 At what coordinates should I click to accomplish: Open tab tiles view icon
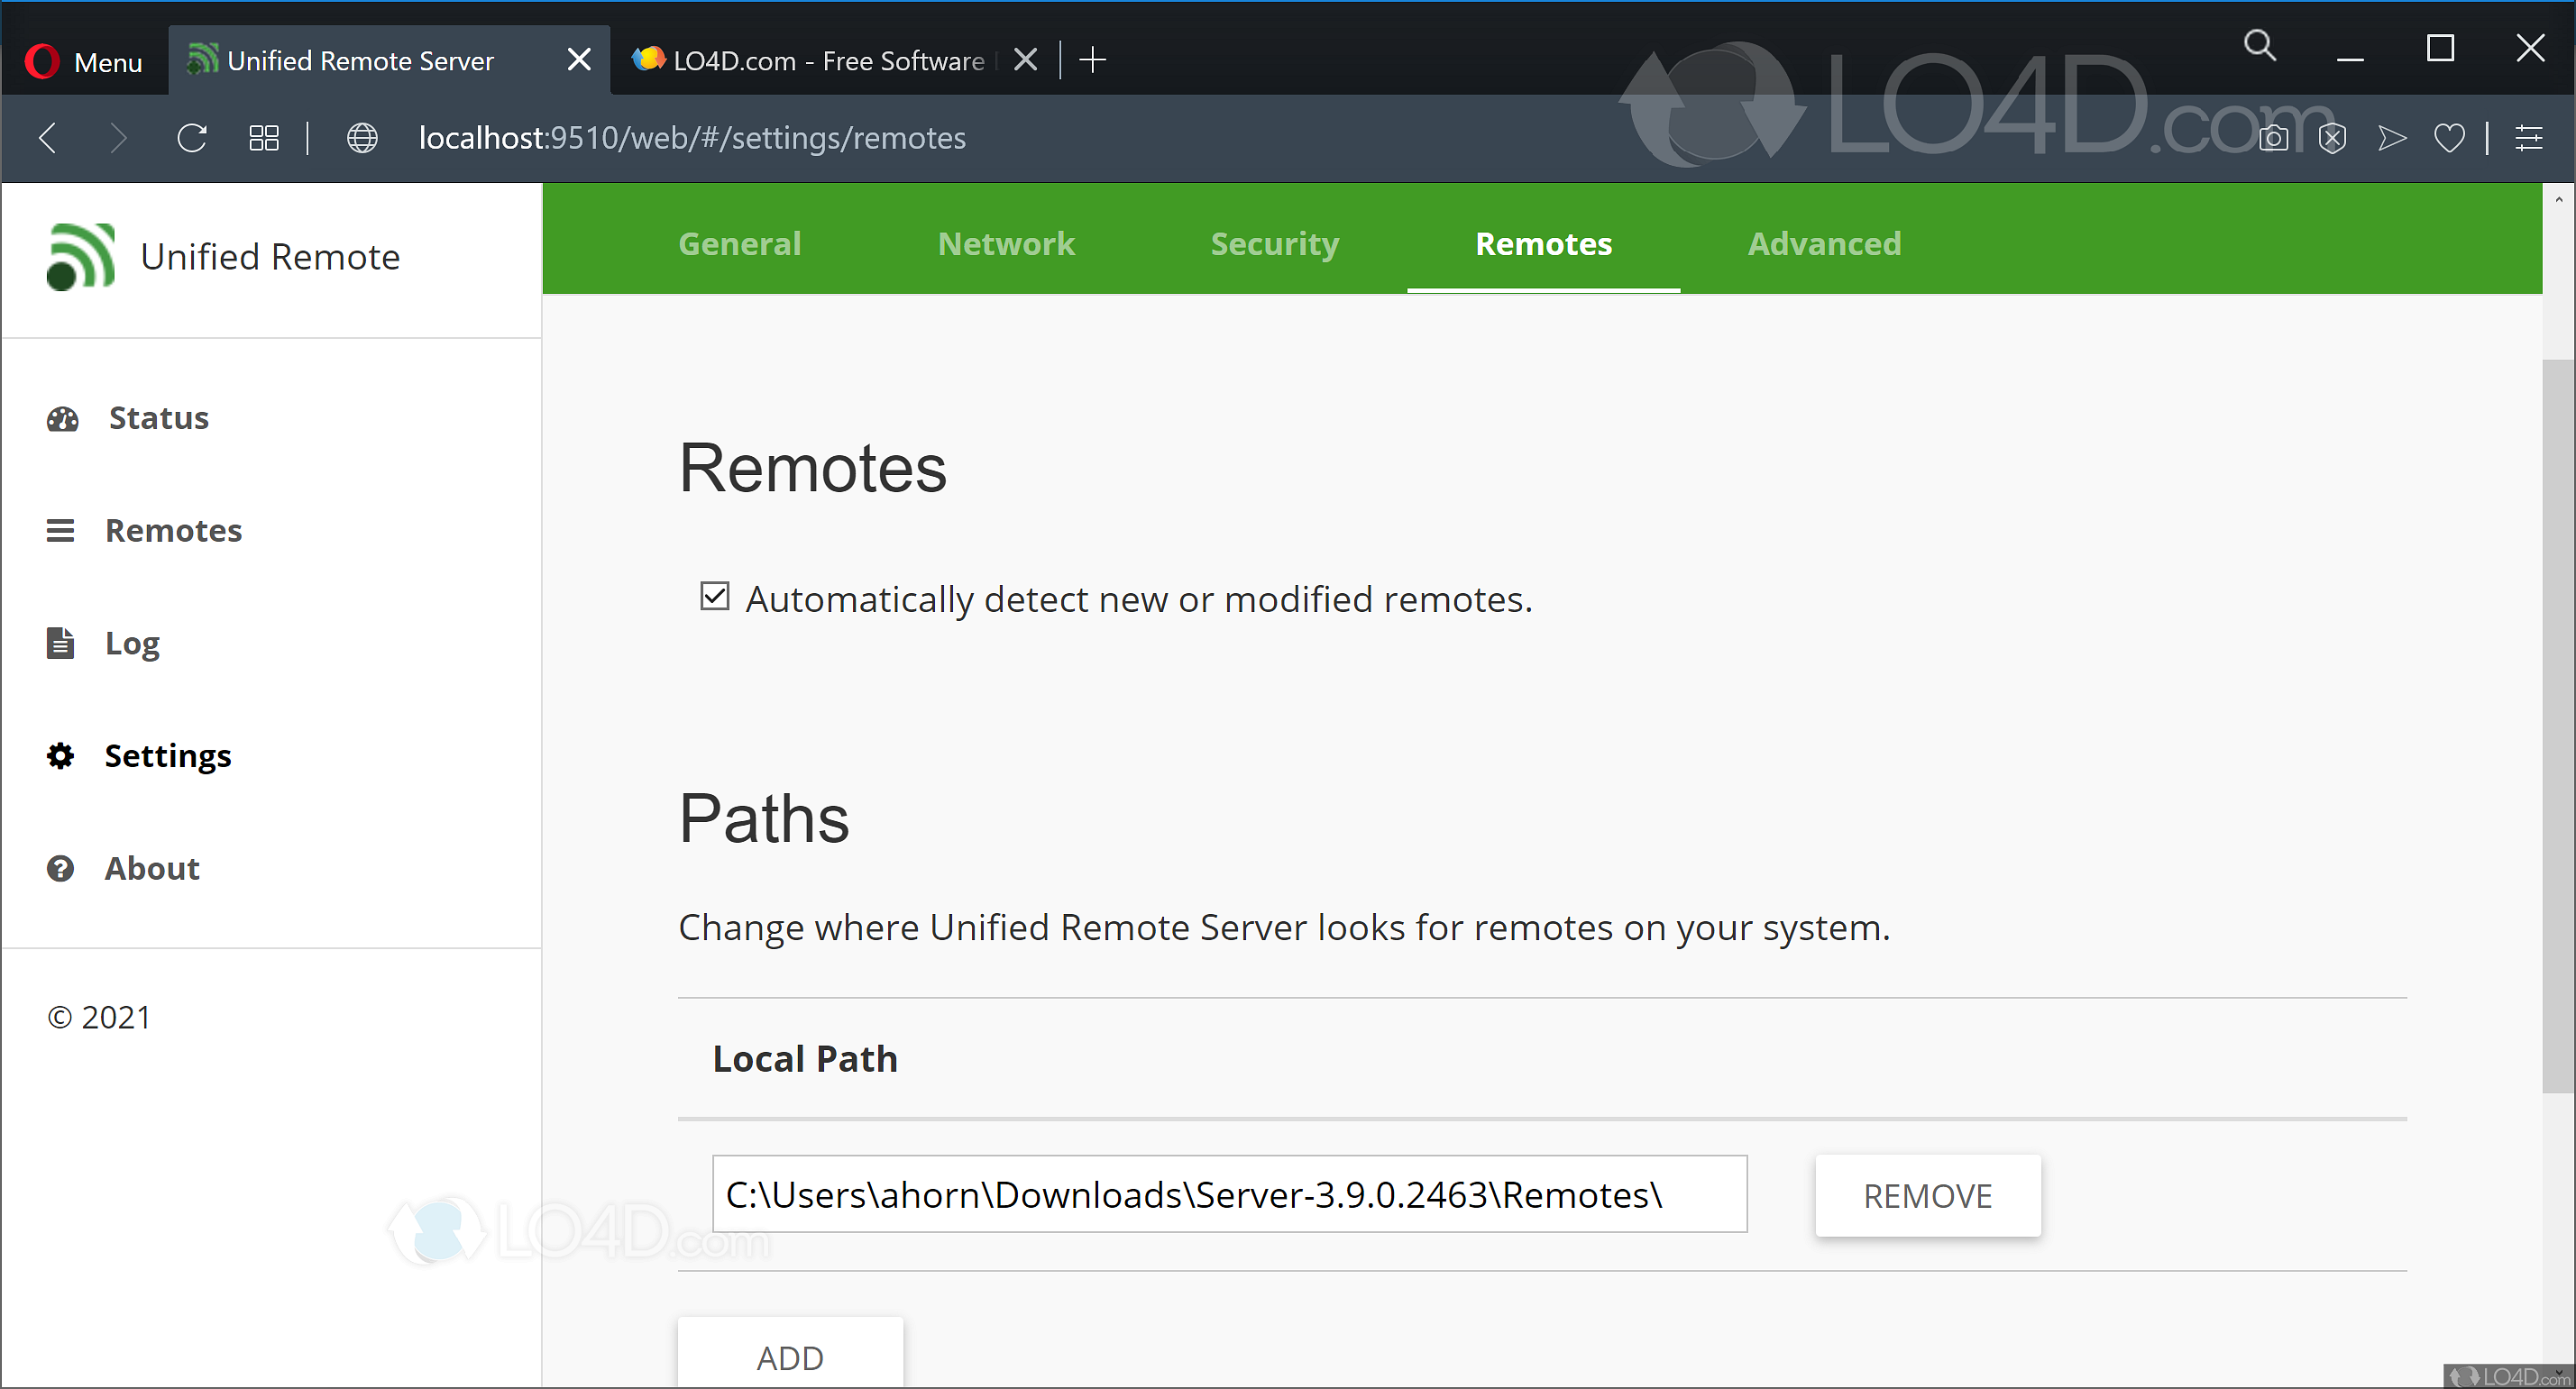pos(264,137)
